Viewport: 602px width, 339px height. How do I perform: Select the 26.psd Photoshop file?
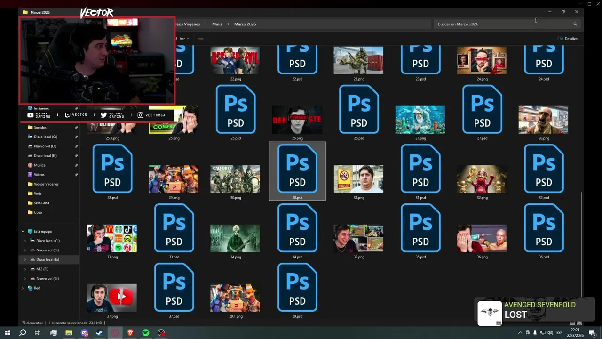[359, 109]
